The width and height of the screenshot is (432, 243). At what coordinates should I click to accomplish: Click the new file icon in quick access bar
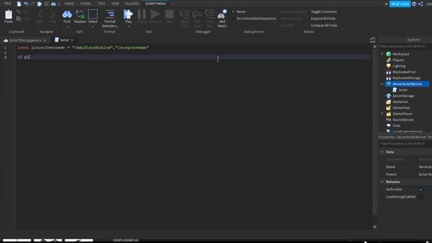click(19, 4)
